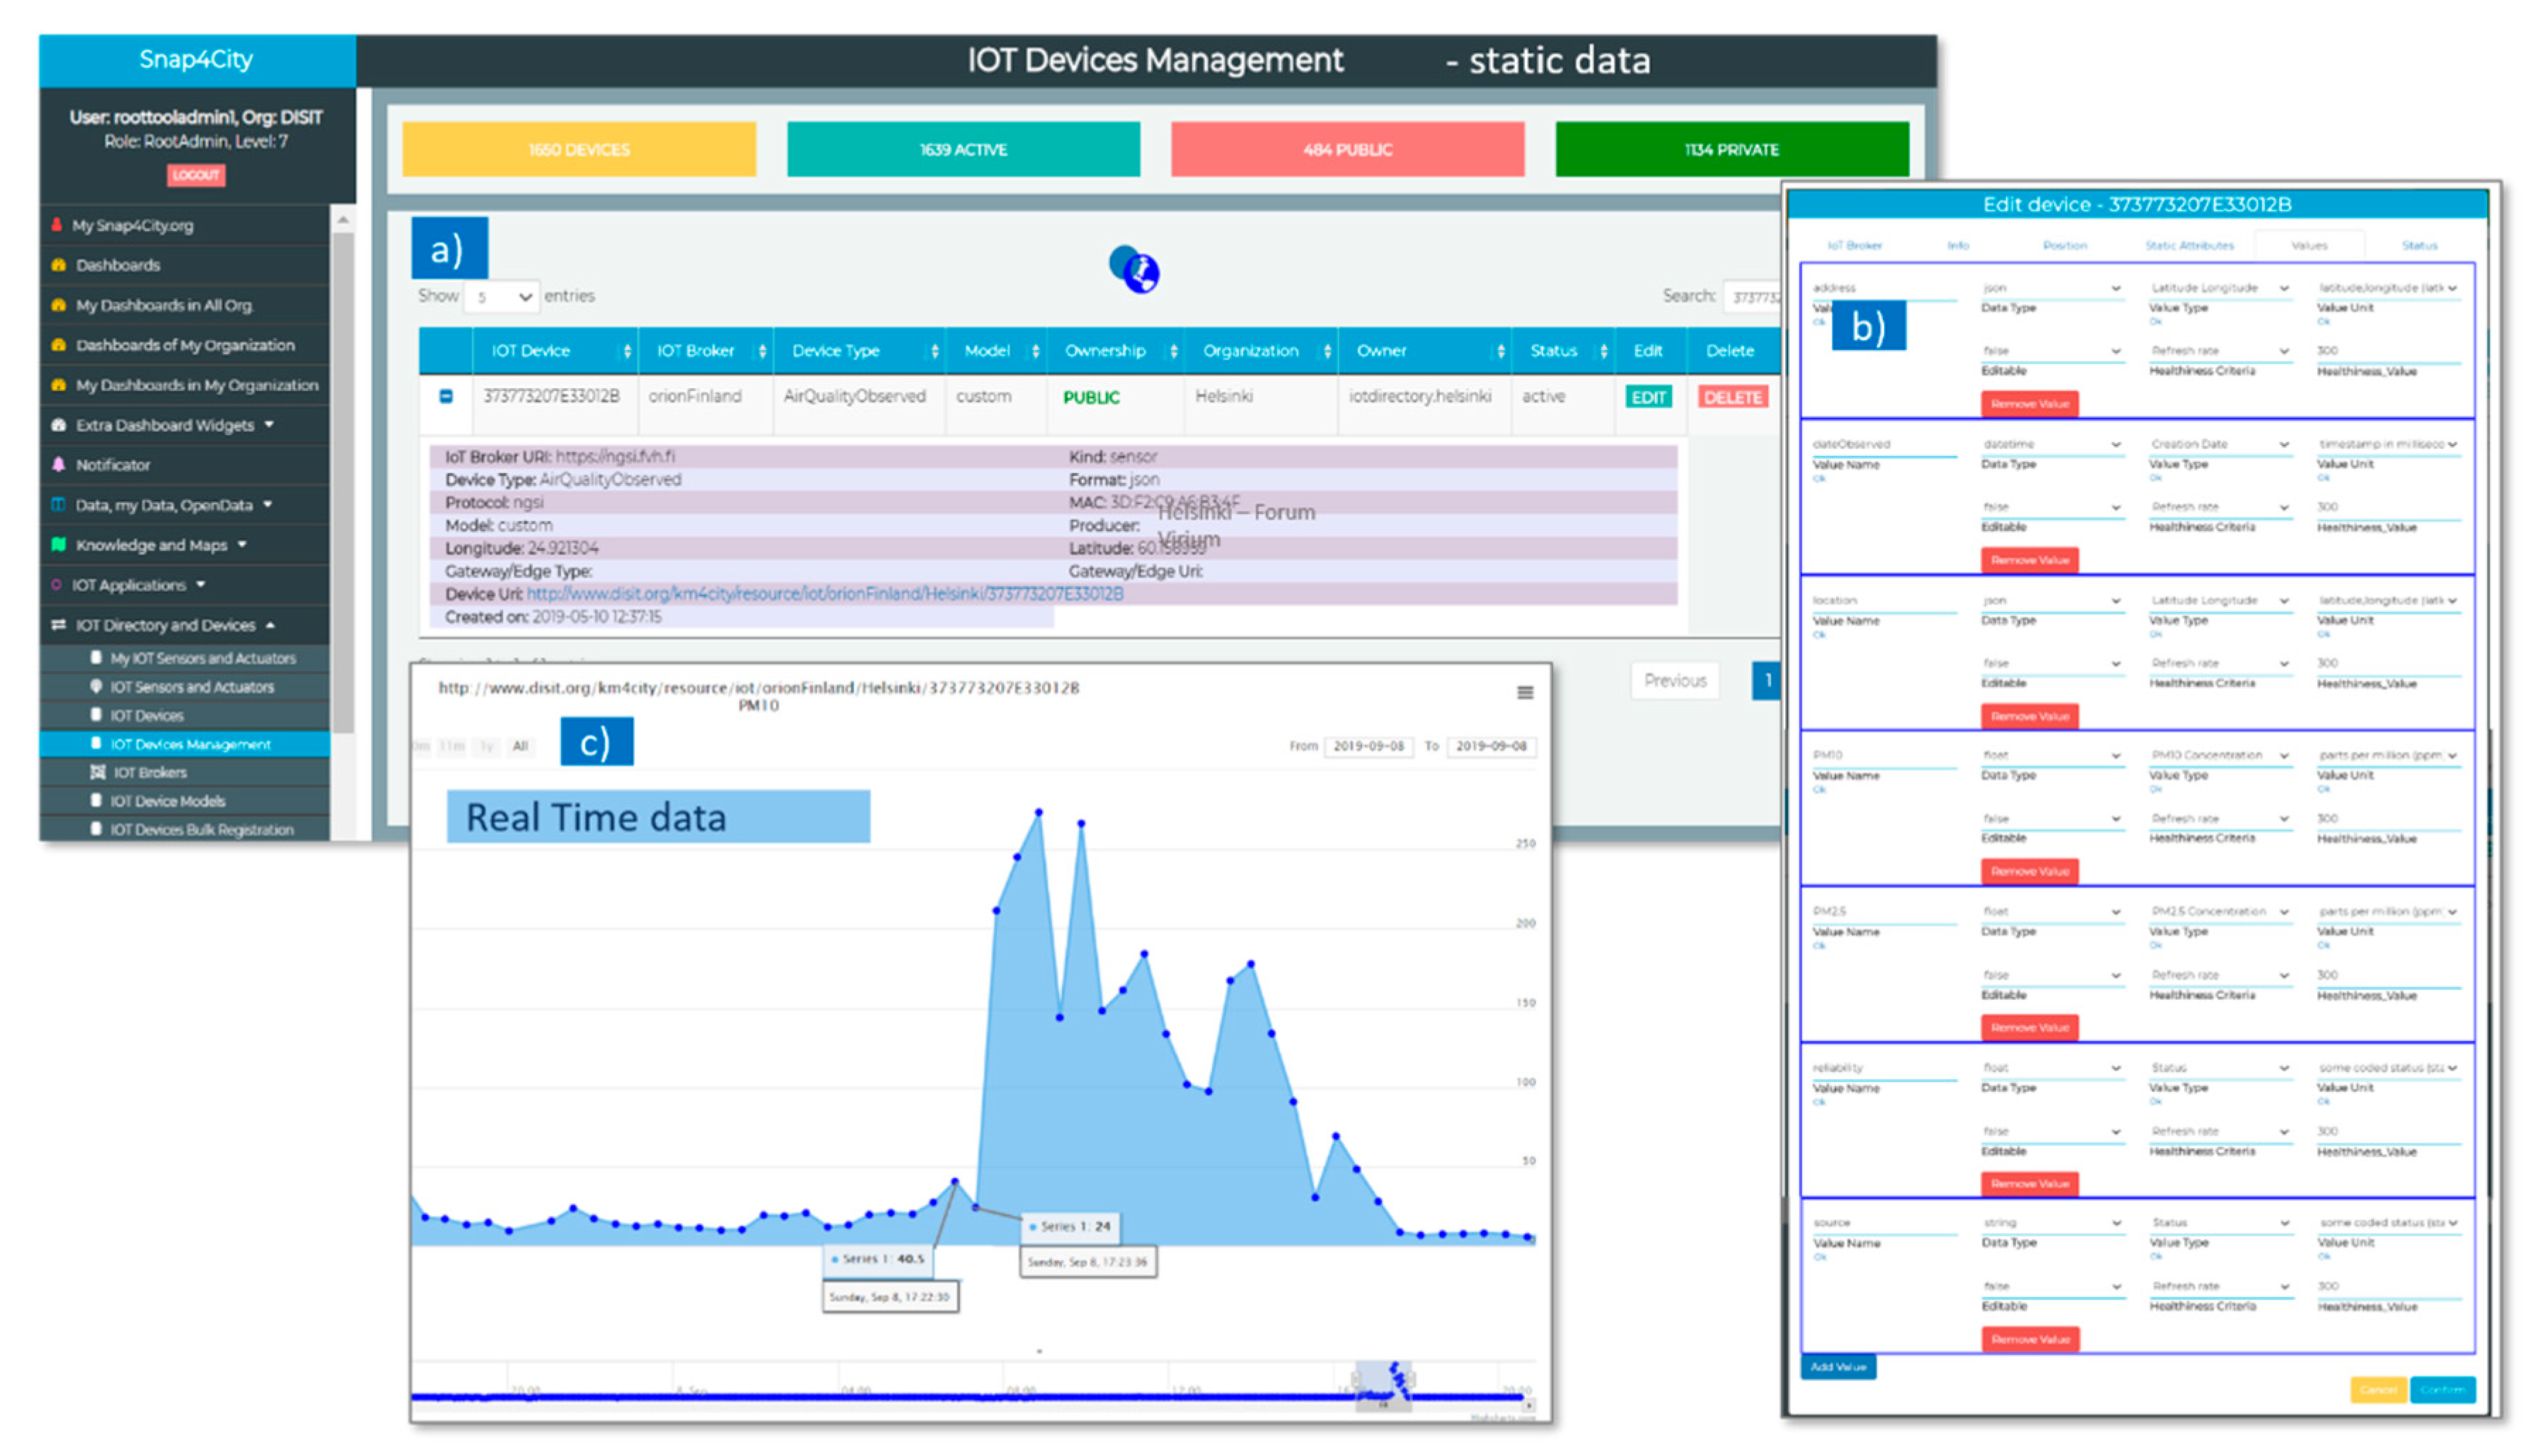Click the IOT Brokers sidebar icon
The image size is (2538, 1456).
(97, 772)
